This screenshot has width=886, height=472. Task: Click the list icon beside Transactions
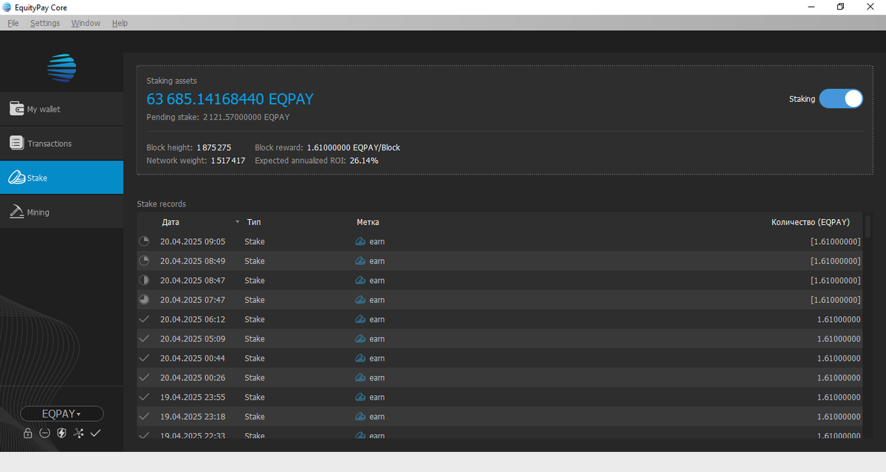pyautogui.click(x=17, y=143)
